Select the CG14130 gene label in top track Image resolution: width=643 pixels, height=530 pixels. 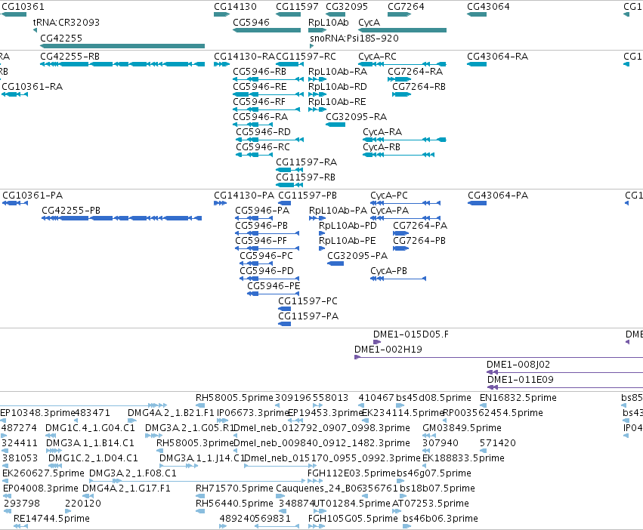click(x=236, y=7)
